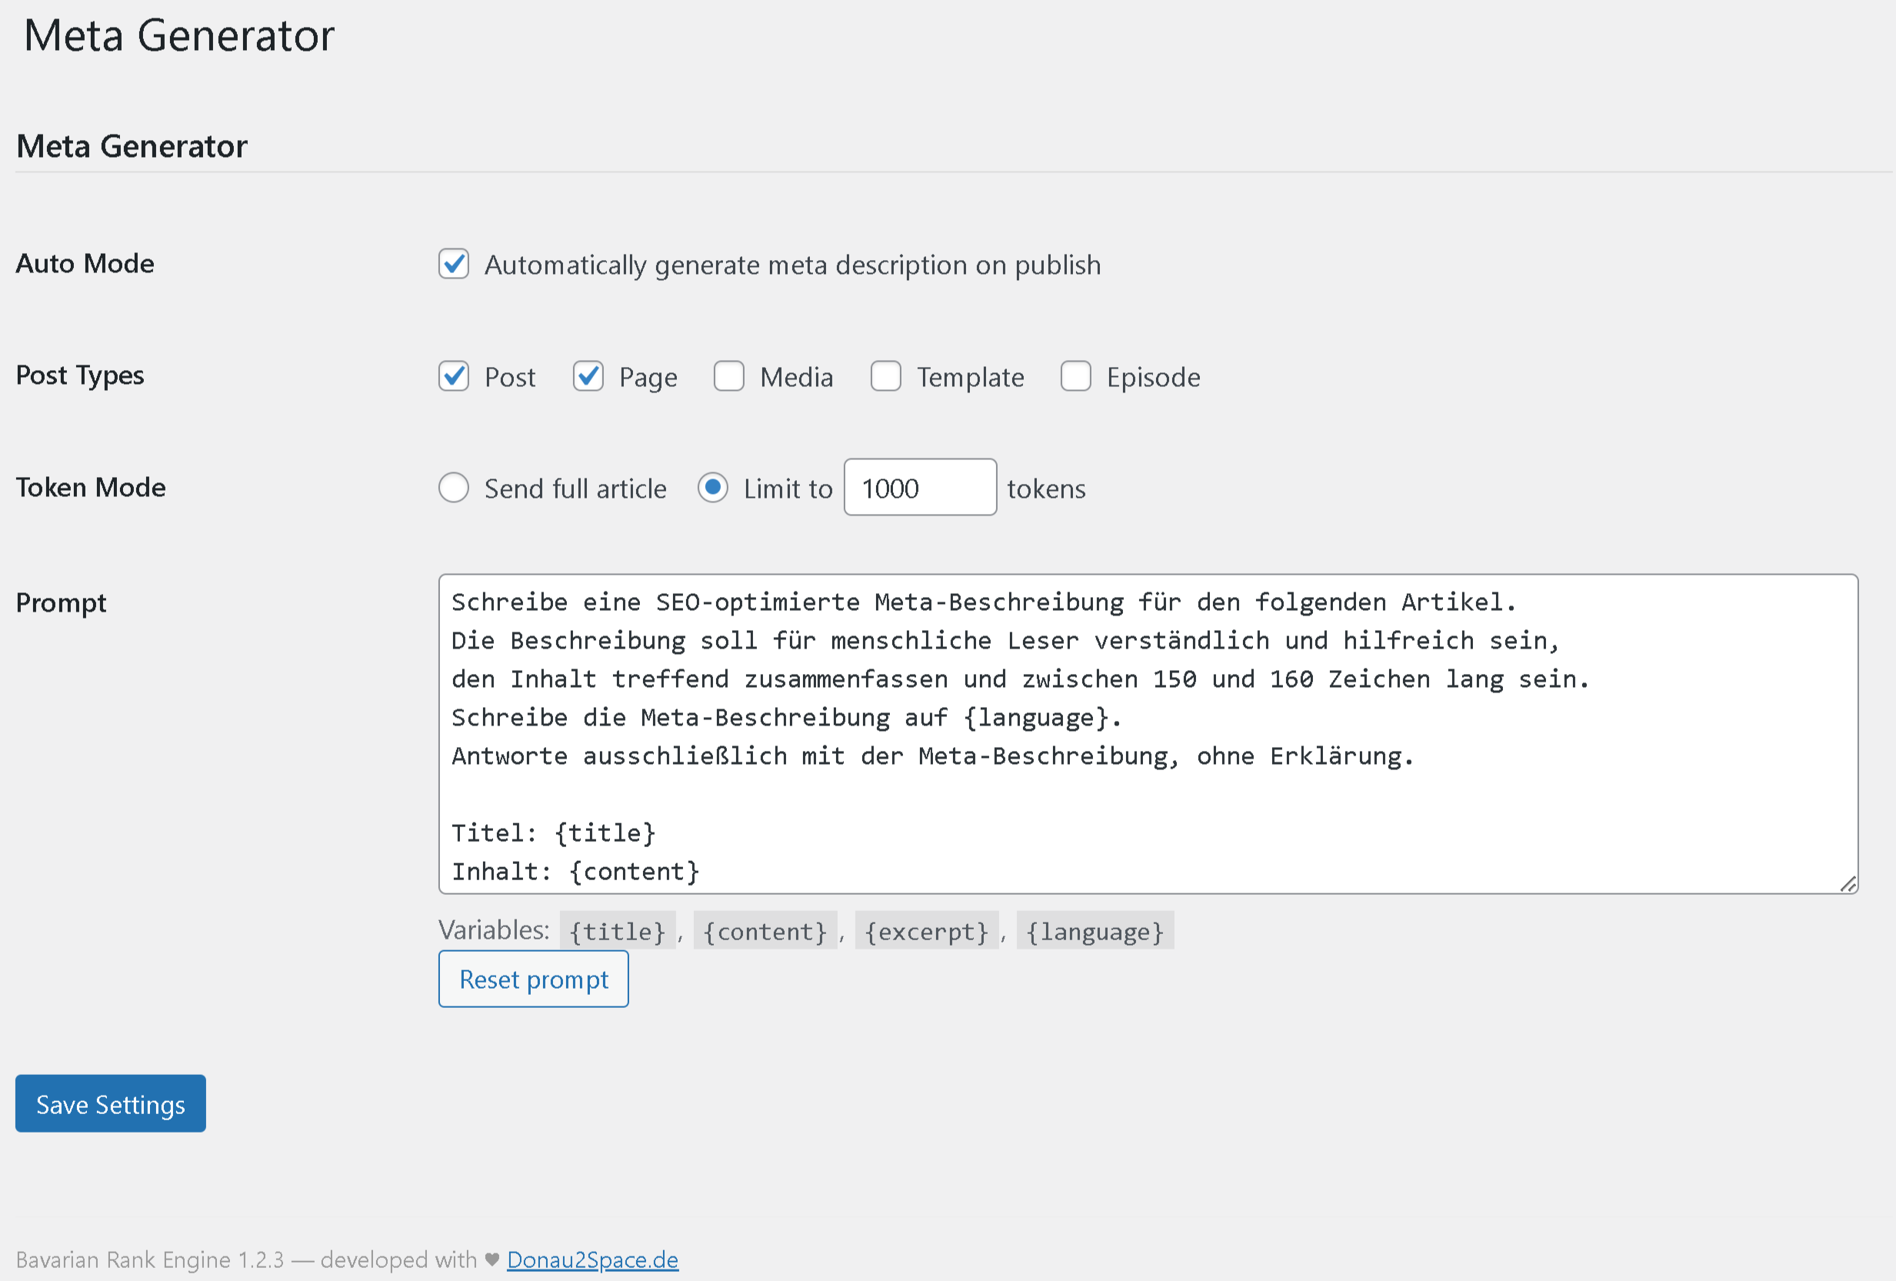
Task: Enable the Template post type
Action: tap(886, 376)
